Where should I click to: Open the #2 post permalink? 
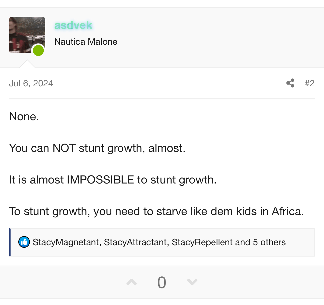click(309, 83)
